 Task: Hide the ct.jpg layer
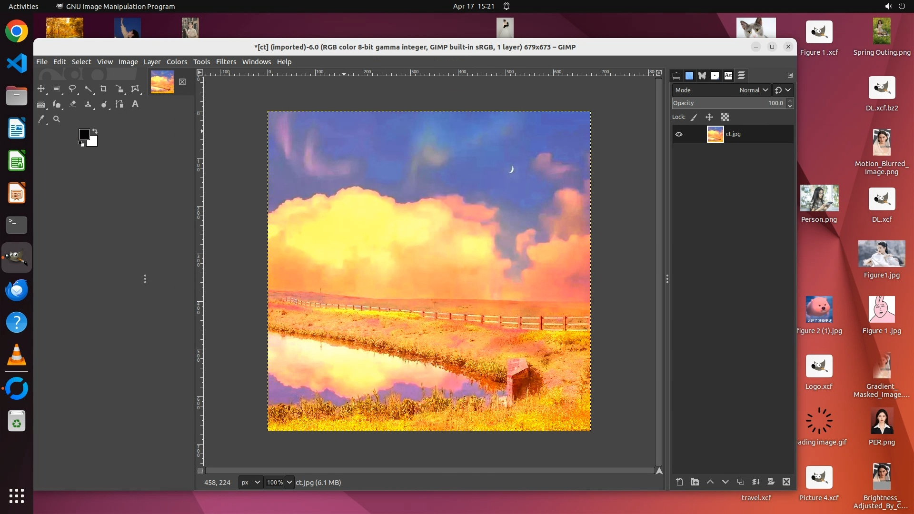click(x=679, y=134)
